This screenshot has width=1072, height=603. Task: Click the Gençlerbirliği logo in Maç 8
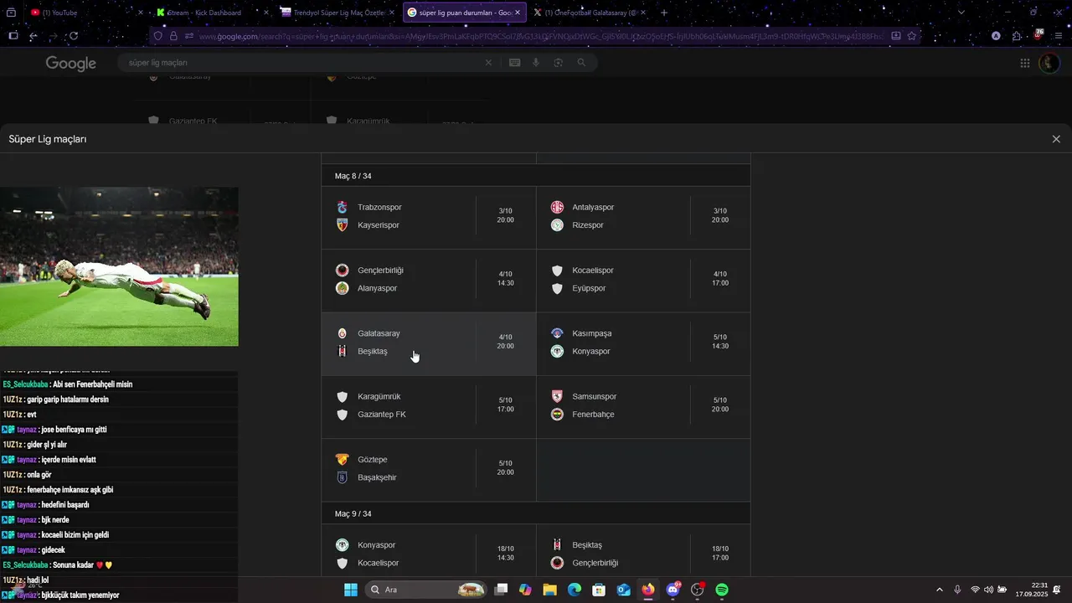click(342, 271)
